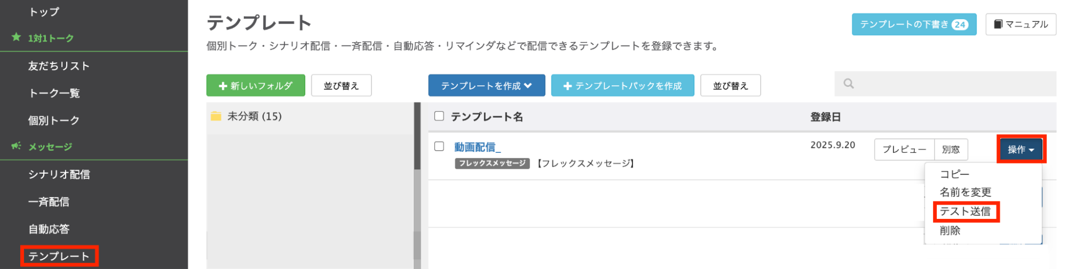
Task: Select テスト送信 from the menu
Action: (965, 211)
